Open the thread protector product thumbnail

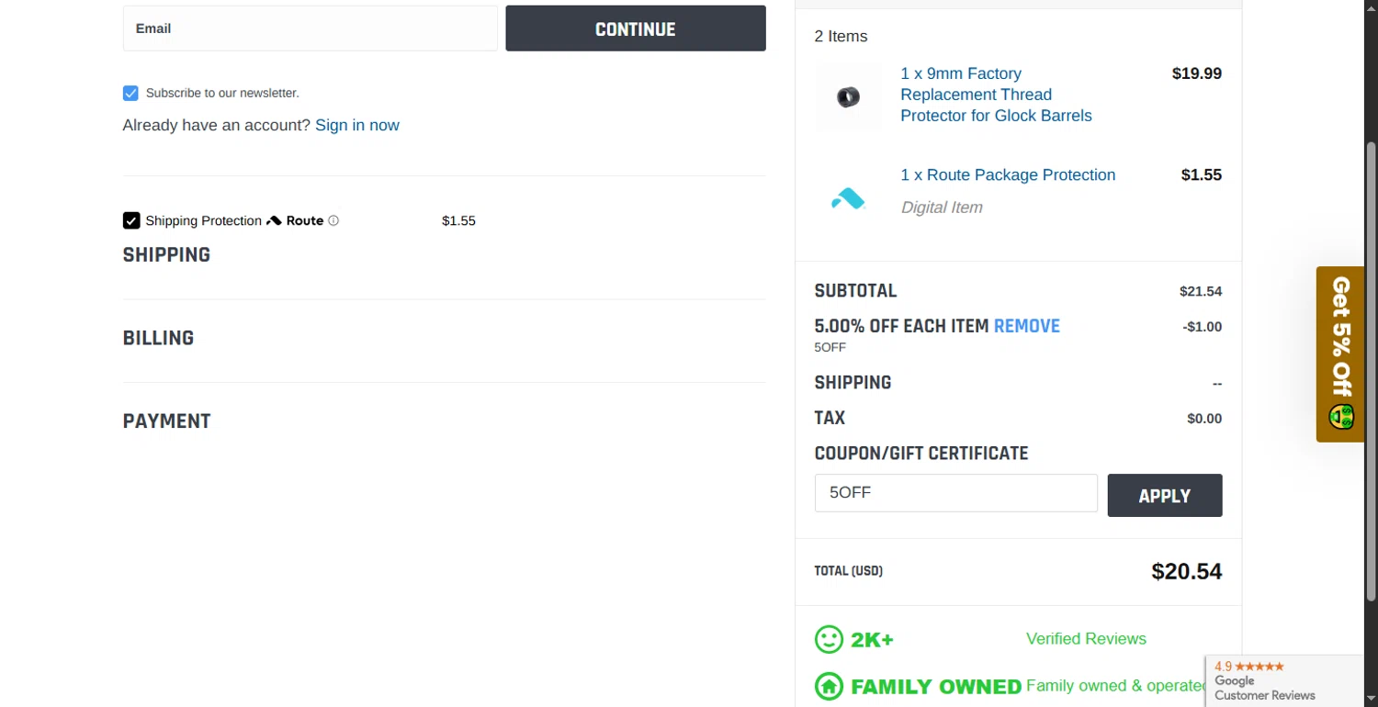coord(848,95)
